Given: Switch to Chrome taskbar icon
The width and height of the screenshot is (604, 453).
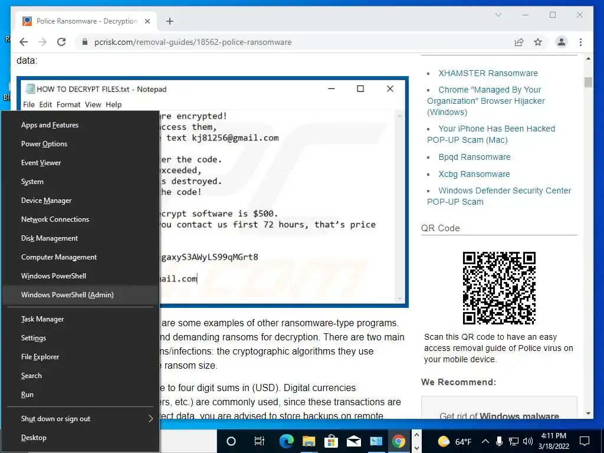Looking at the screenshot, I should click(x=398, y=441).
